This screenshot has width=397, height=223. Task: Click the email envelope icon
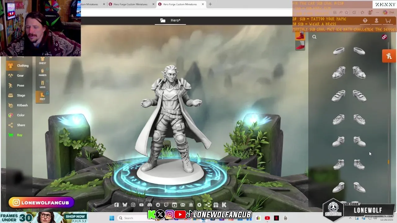click(183, 205)
